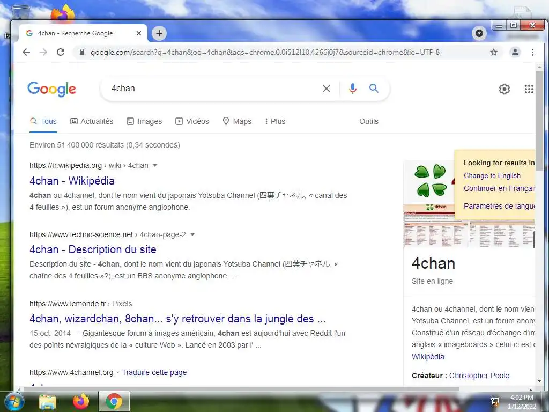
Task: Select the Tous results tab
Action: (x=43, y=121)
